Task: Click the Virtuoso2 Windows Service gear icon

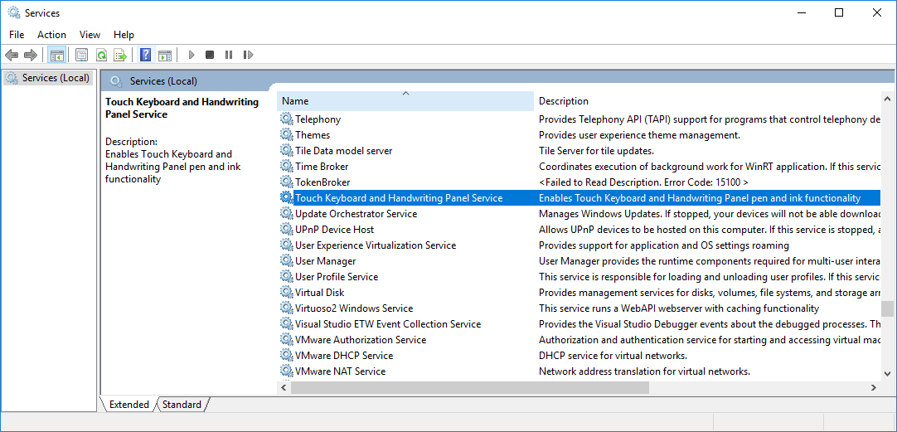Action: [x=286, y=308]
